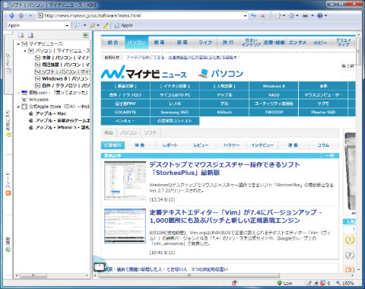Collapse the パソコン | マイナビニュース tree node

pyautogui.click(x=25, y=51)
